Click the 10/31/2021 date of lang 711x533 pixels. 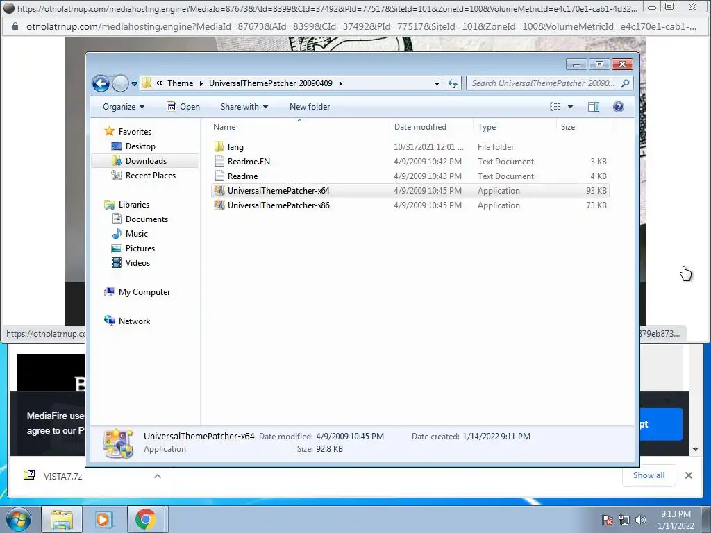[x=428, y=147]
